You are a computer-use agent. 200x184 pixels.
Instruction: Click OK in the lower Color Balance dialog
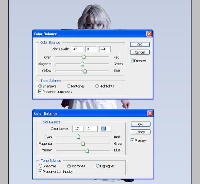click(140, 124)
